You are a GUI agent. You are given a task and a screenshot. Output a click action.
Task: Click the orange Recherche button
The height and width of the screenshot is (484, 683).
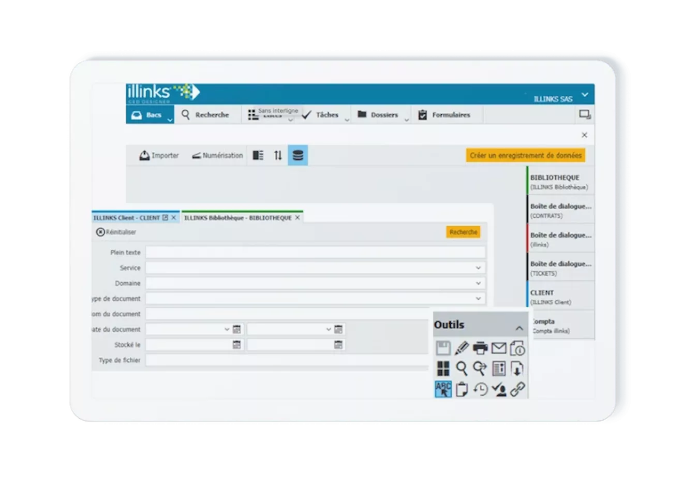tap(463, 232)
